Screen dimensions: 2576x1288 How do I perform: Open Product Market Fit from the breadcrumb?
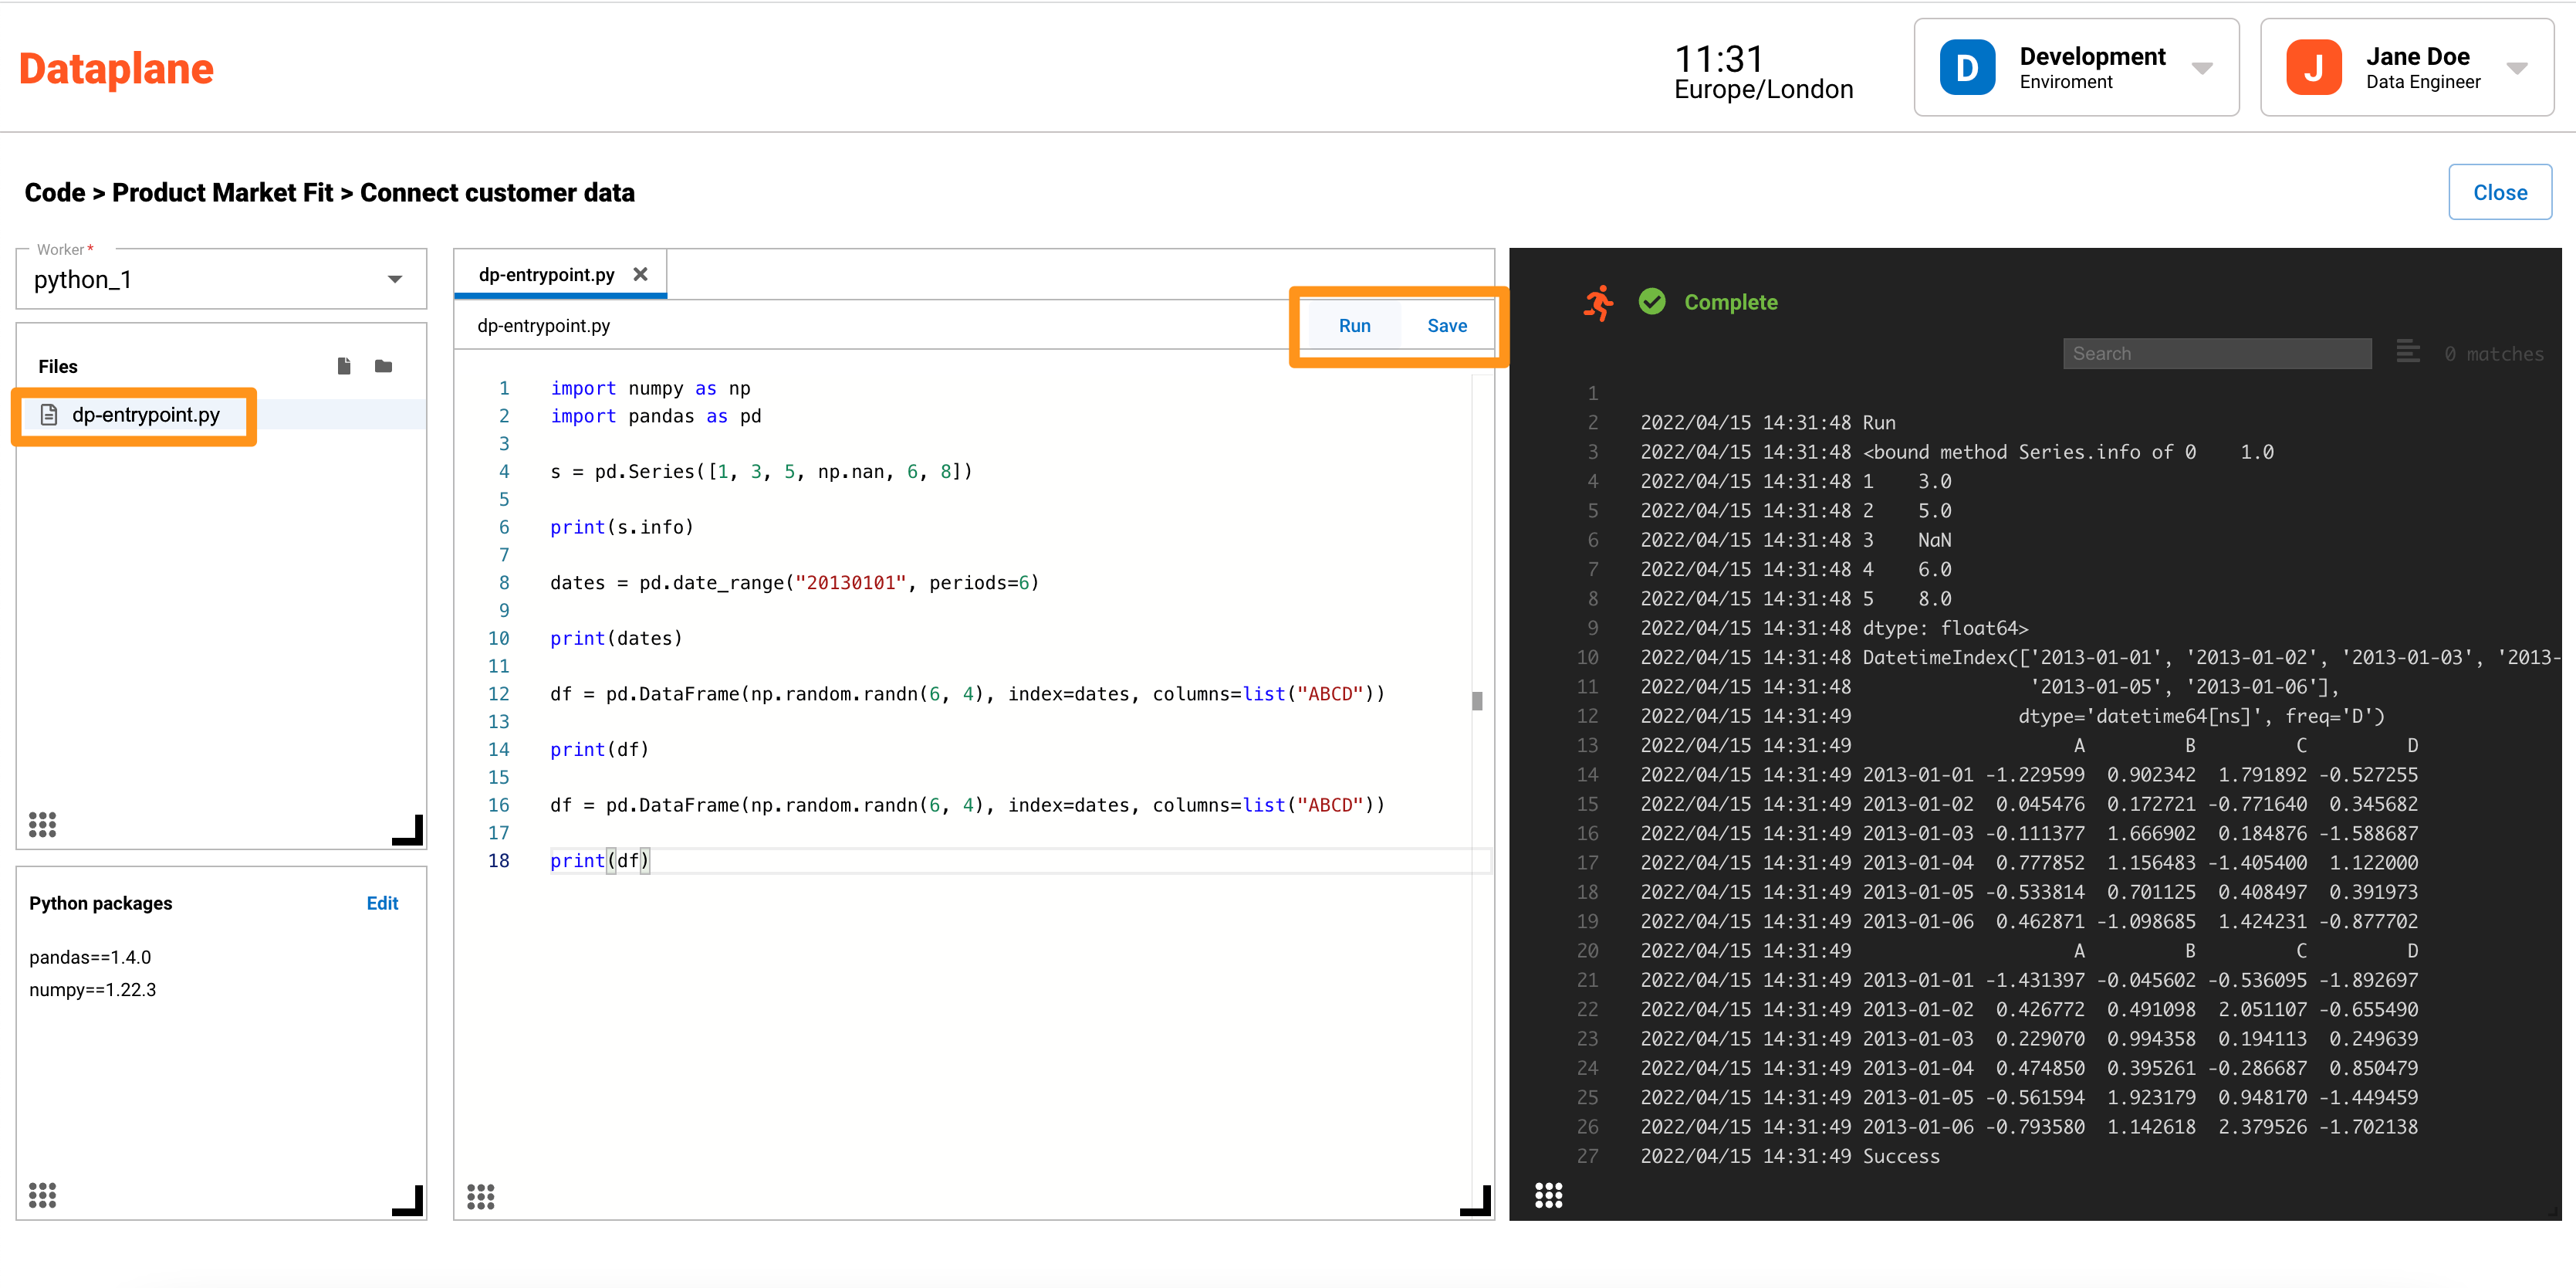click(224, 192)
